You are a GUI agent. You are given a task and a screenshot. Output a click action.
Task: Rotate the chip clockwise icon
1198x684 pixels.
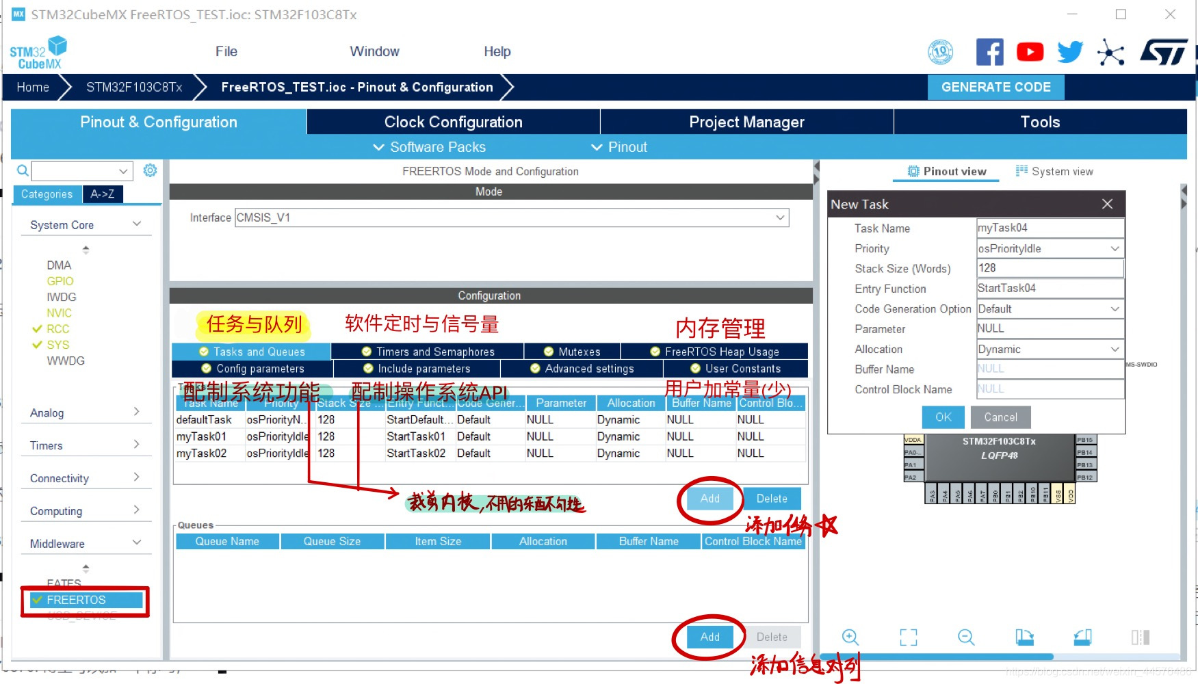coord(1024,637)
